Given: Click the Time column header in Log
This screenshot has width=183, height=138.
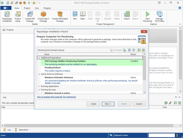Looking at the screenshot, I should tap(172, 107).
